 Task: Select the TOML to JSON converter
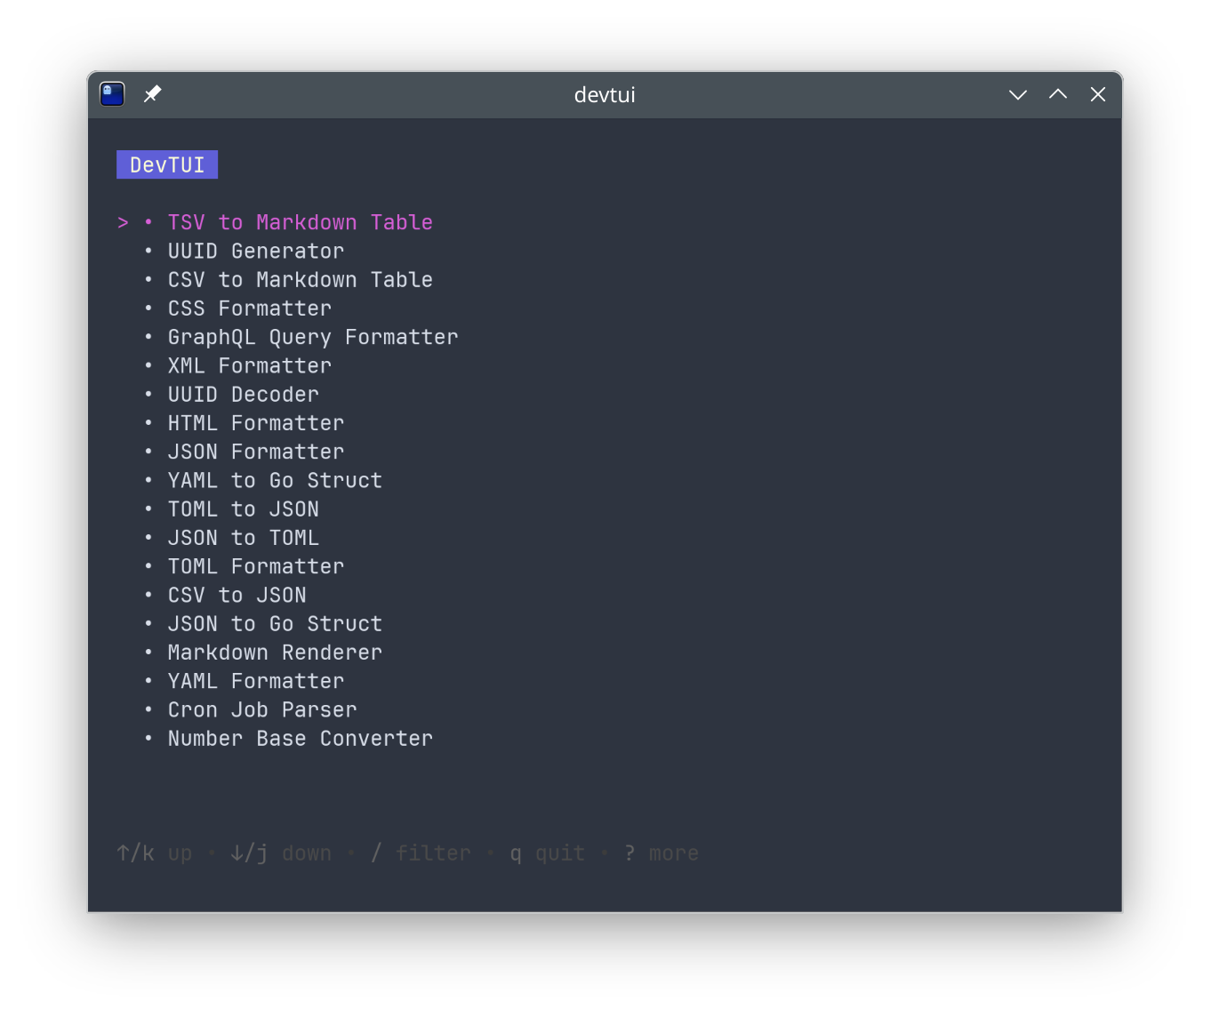coord(243,509)
